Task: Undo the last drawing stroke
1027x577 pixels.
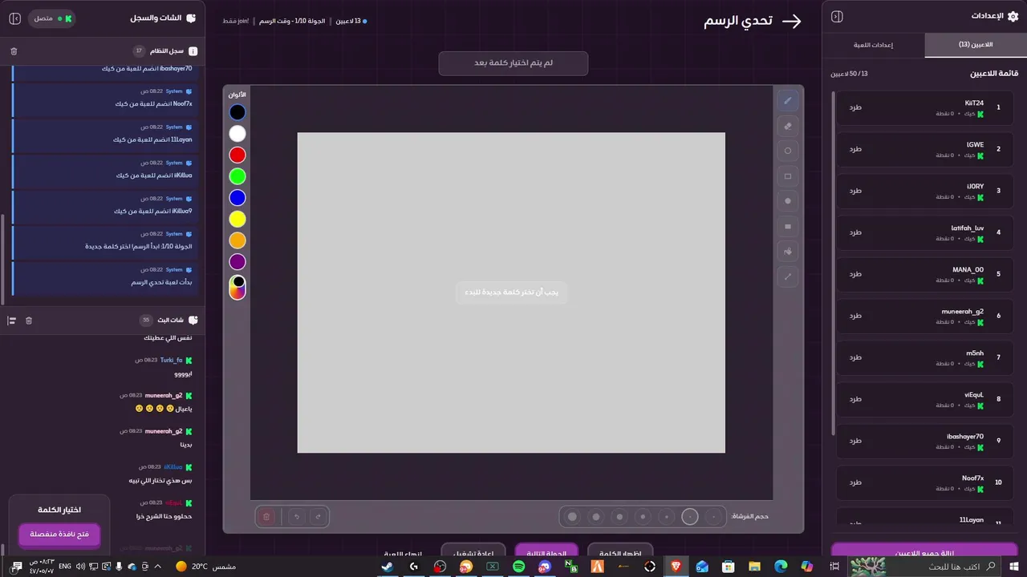Action: 297,517
